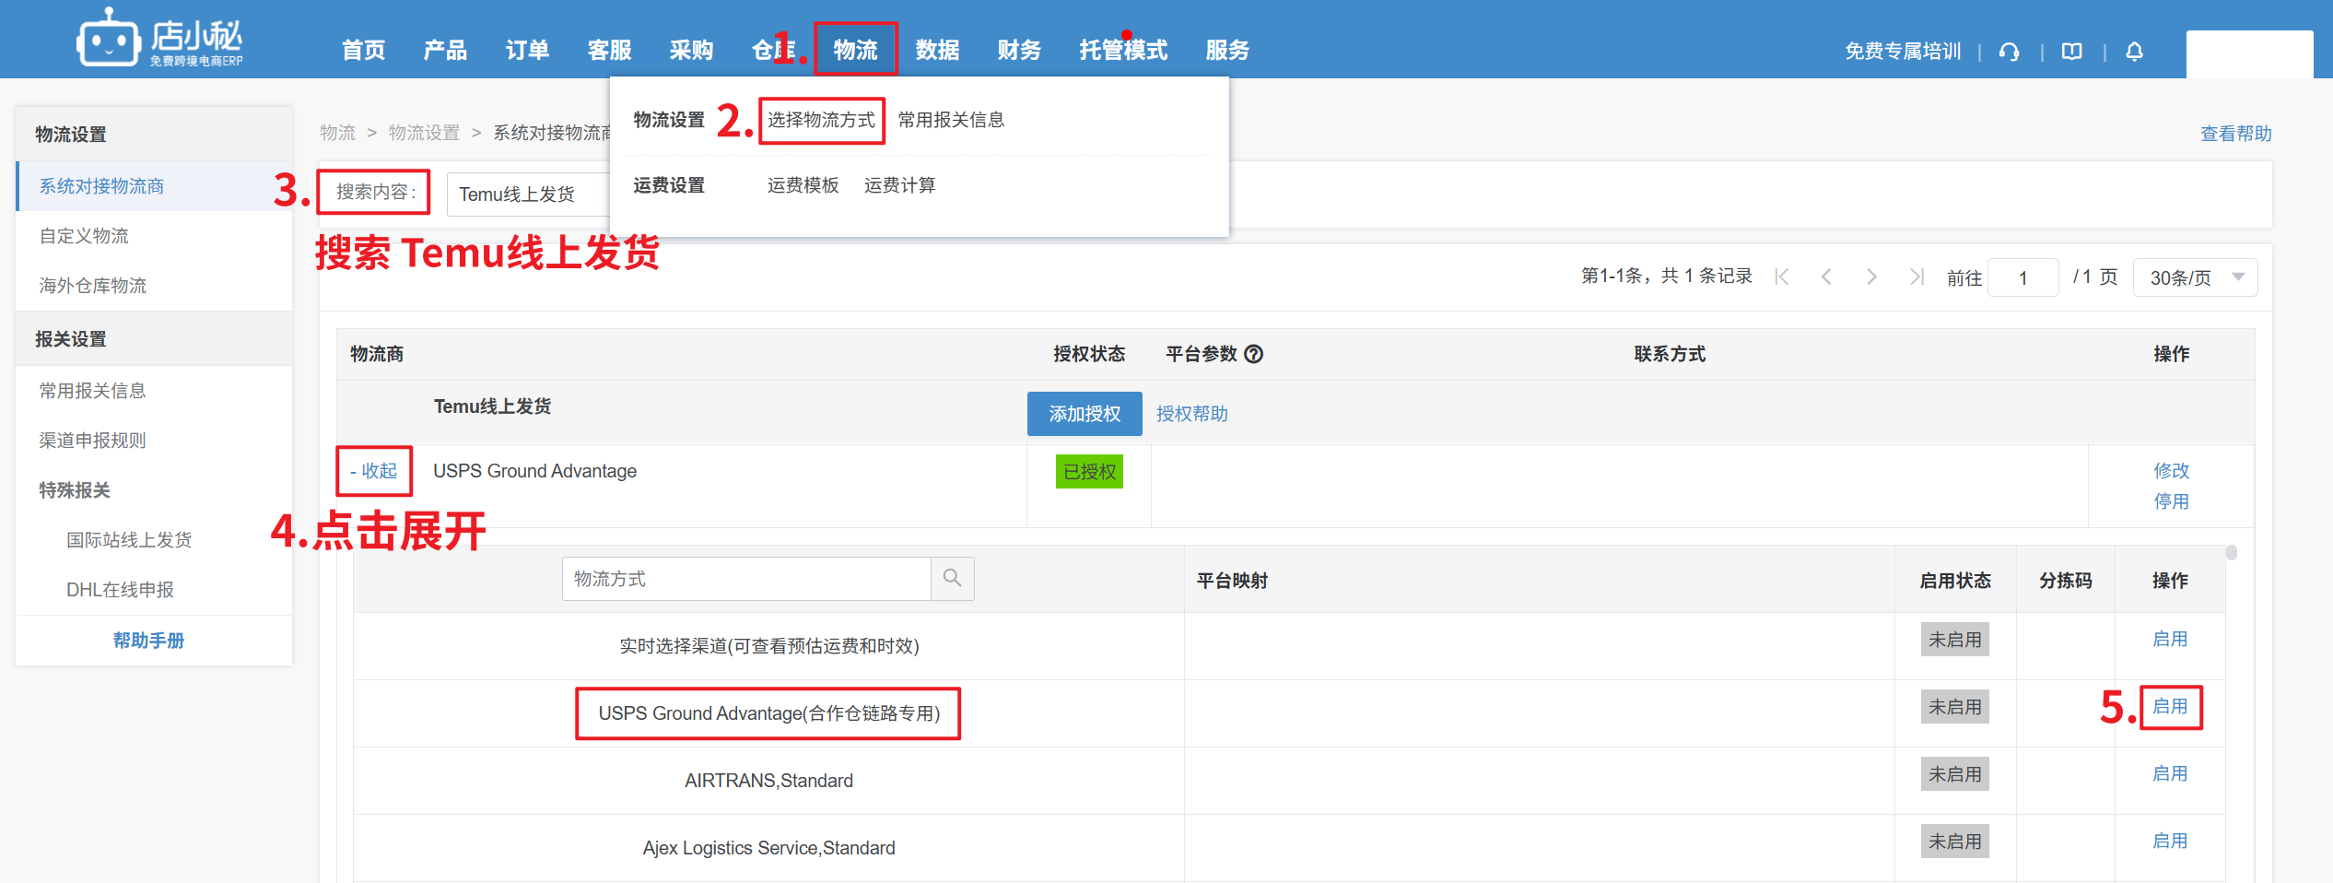The height and width of the screenshot is (883, 2333).
Task: Enable the AIRTRANS,Standard channel
Action: (2170, 774)
